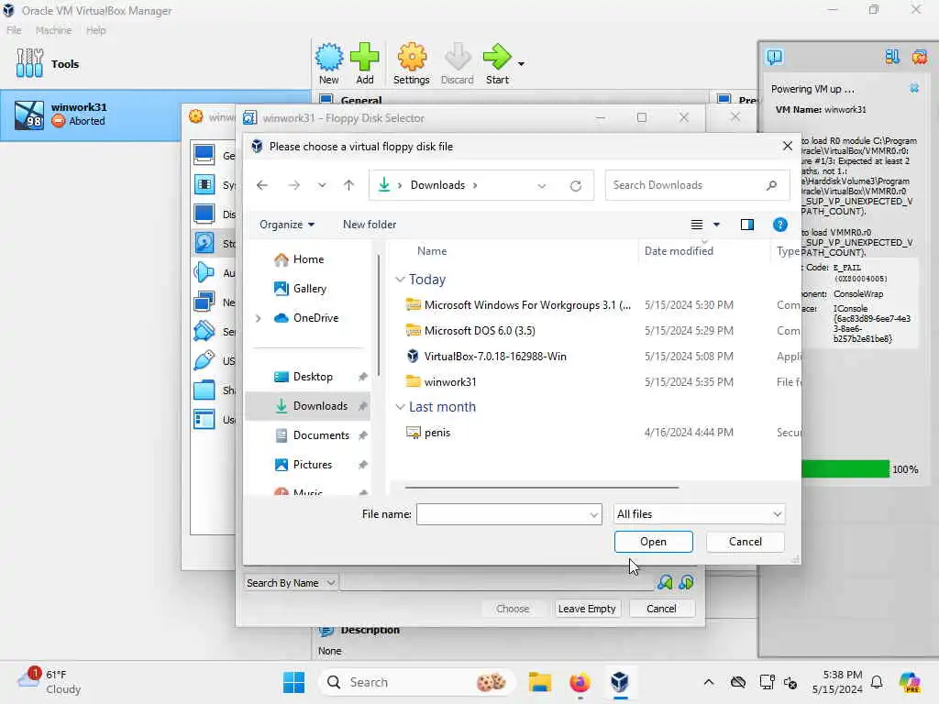Click the blue help icon
Image resolution: width=939 pixels, height=704 pixels.
tap(779, 225)
